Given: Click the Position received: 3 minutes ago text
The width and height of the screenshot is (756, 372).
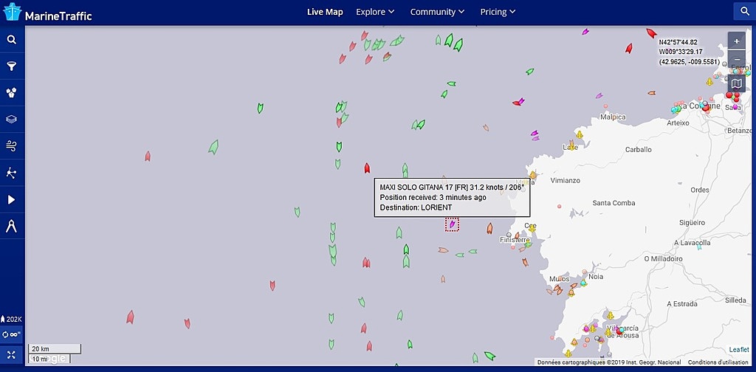Looking at the screenshot, I should (433, 198).
